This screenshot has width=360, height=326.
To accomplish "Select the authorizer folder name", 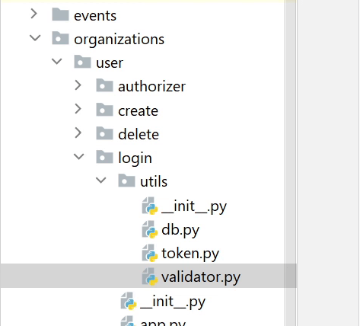I will pyautogui.click(x=152, y=87).
